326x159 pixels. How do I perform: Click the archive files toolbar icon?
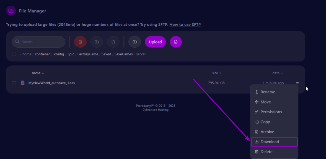[113, 42]
